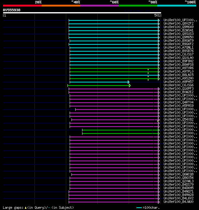Click the UniRef100_Q8VZF2 hit label
Screen dimensions: 199x210
(x=178, y=23)
